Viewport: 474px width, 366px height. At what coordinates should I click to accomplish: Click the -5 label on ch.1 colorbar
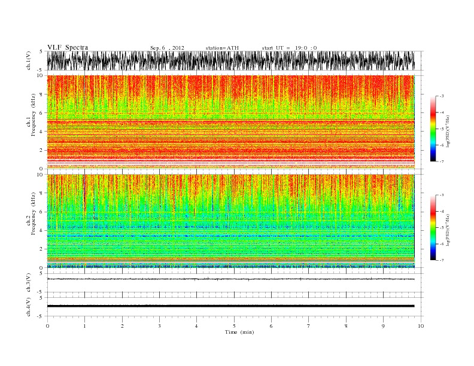[x=441, y=129]
